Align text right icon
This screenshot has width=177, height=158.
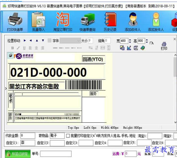click(x=42, y=48)
